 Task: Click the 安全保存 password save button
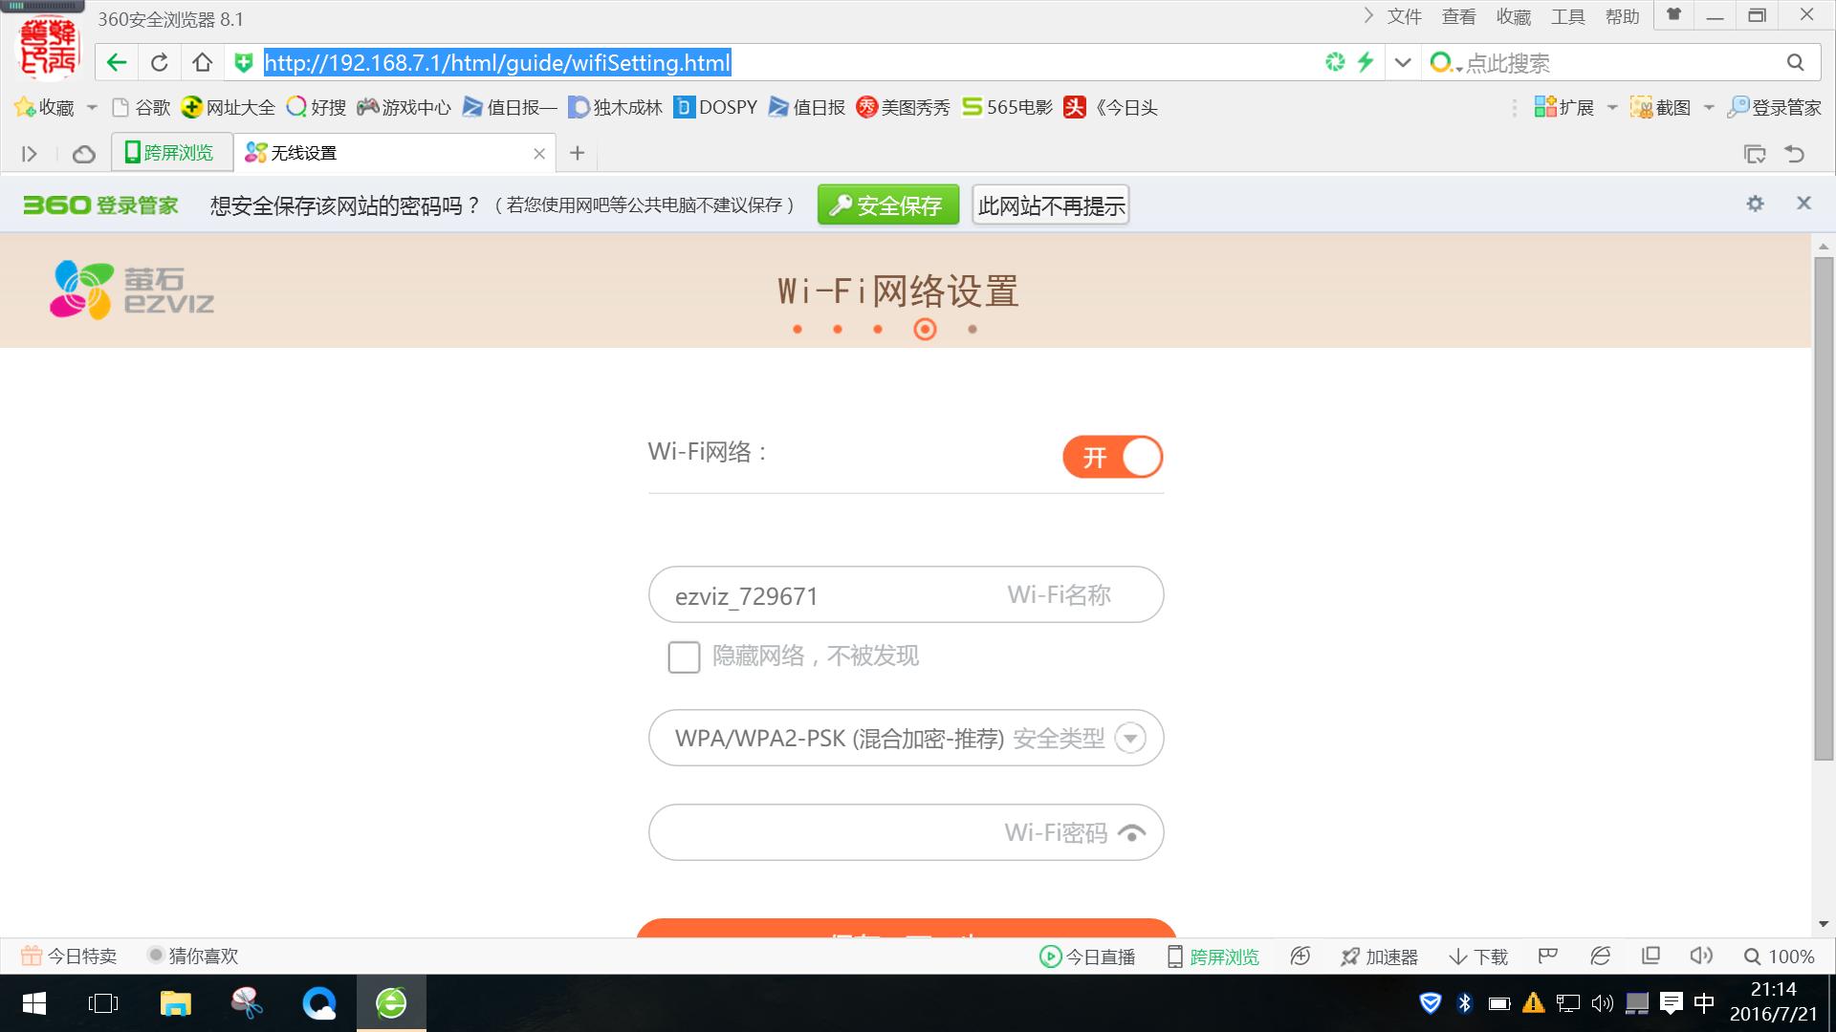click(x=887, y=204)
